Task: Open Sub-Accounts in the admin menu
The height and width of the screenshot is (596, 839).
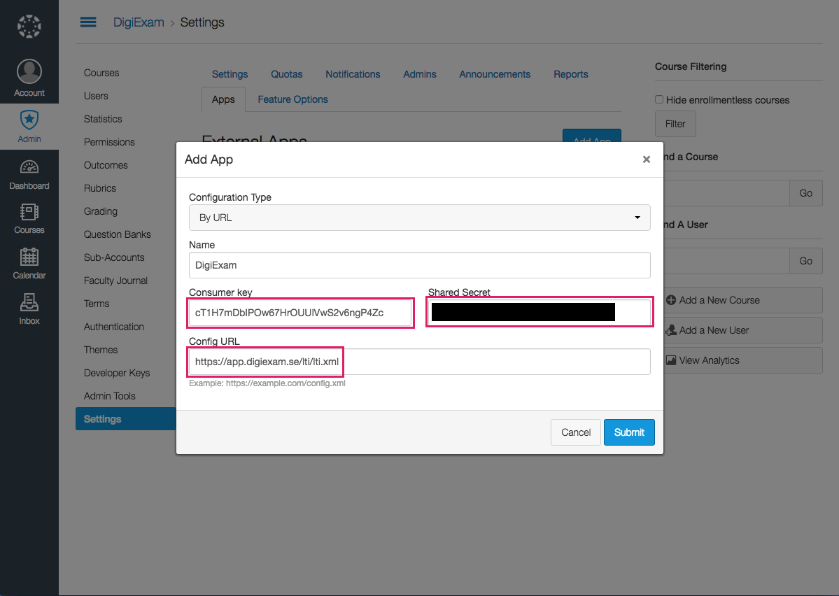Action: pyautogui.click(x=114, y=257)
